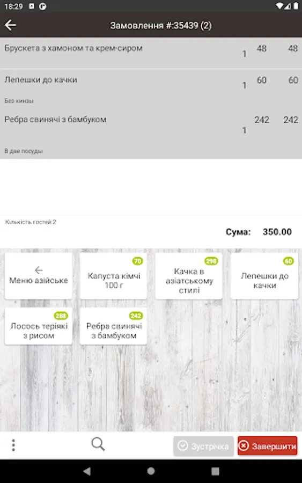The width and height of the screenshot is (302, 483).
Task: Add Качка в азіатському стилі dish
Action: [x=189, y=276]
